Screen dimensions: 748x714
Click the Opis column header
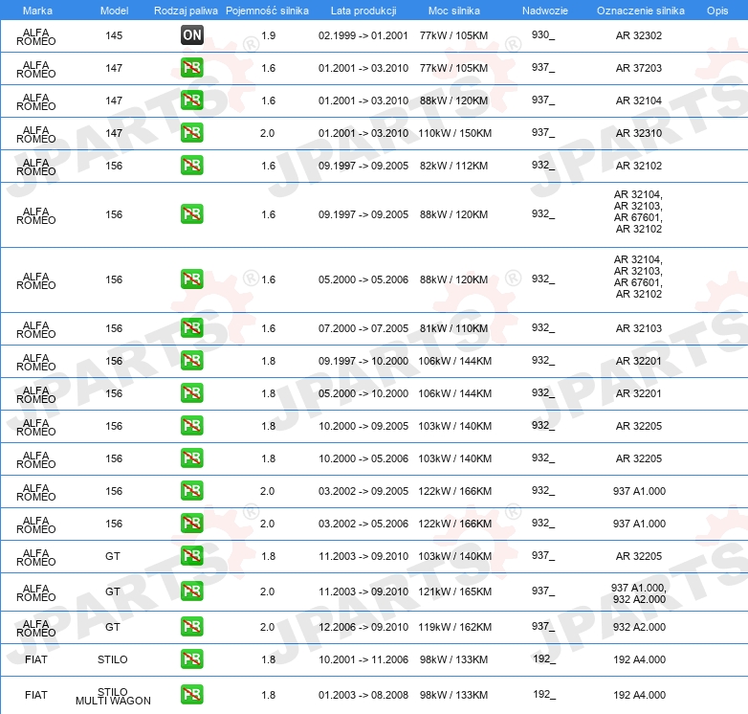717,11
